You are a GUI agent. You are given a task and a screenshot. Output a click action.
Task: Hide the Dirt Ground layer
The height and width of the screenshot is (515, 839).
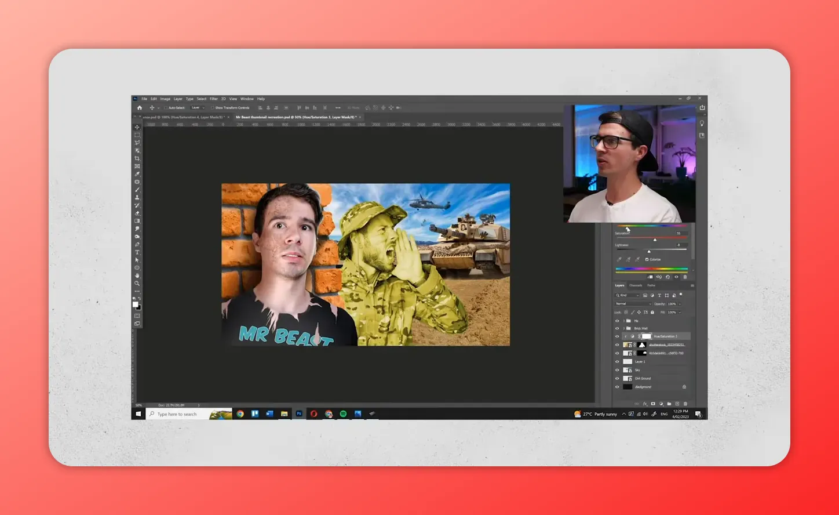coord(617,378)
